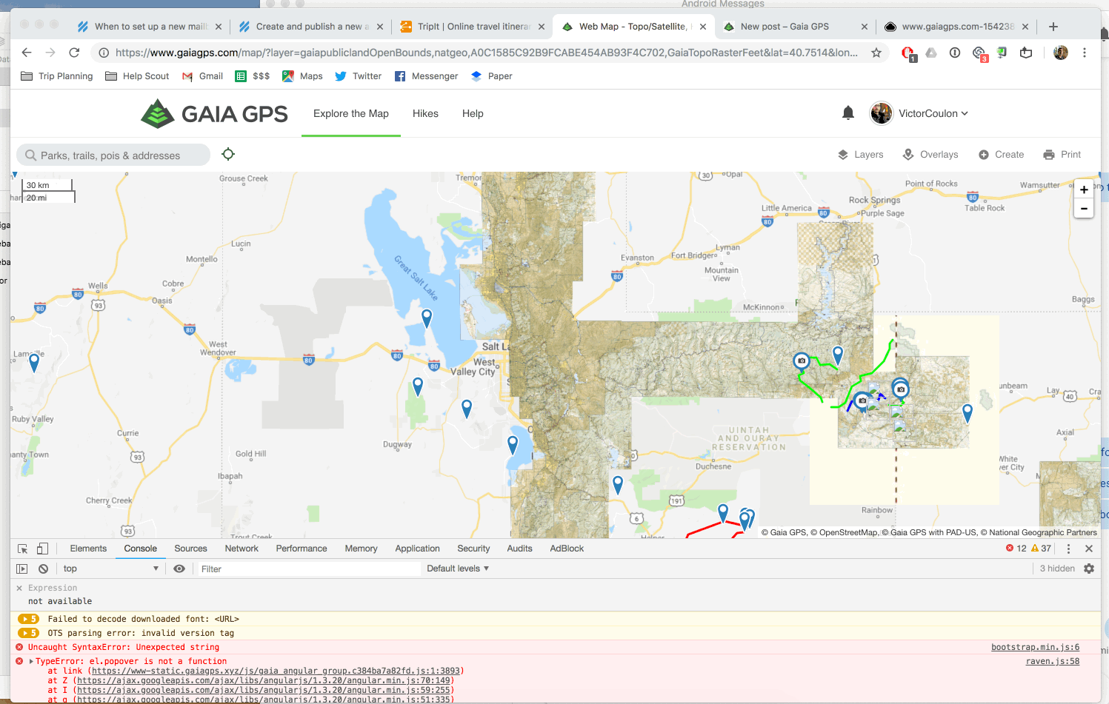Print the current map
The height and width of the screenshot is (704, 1109).
coord(1062,155)
